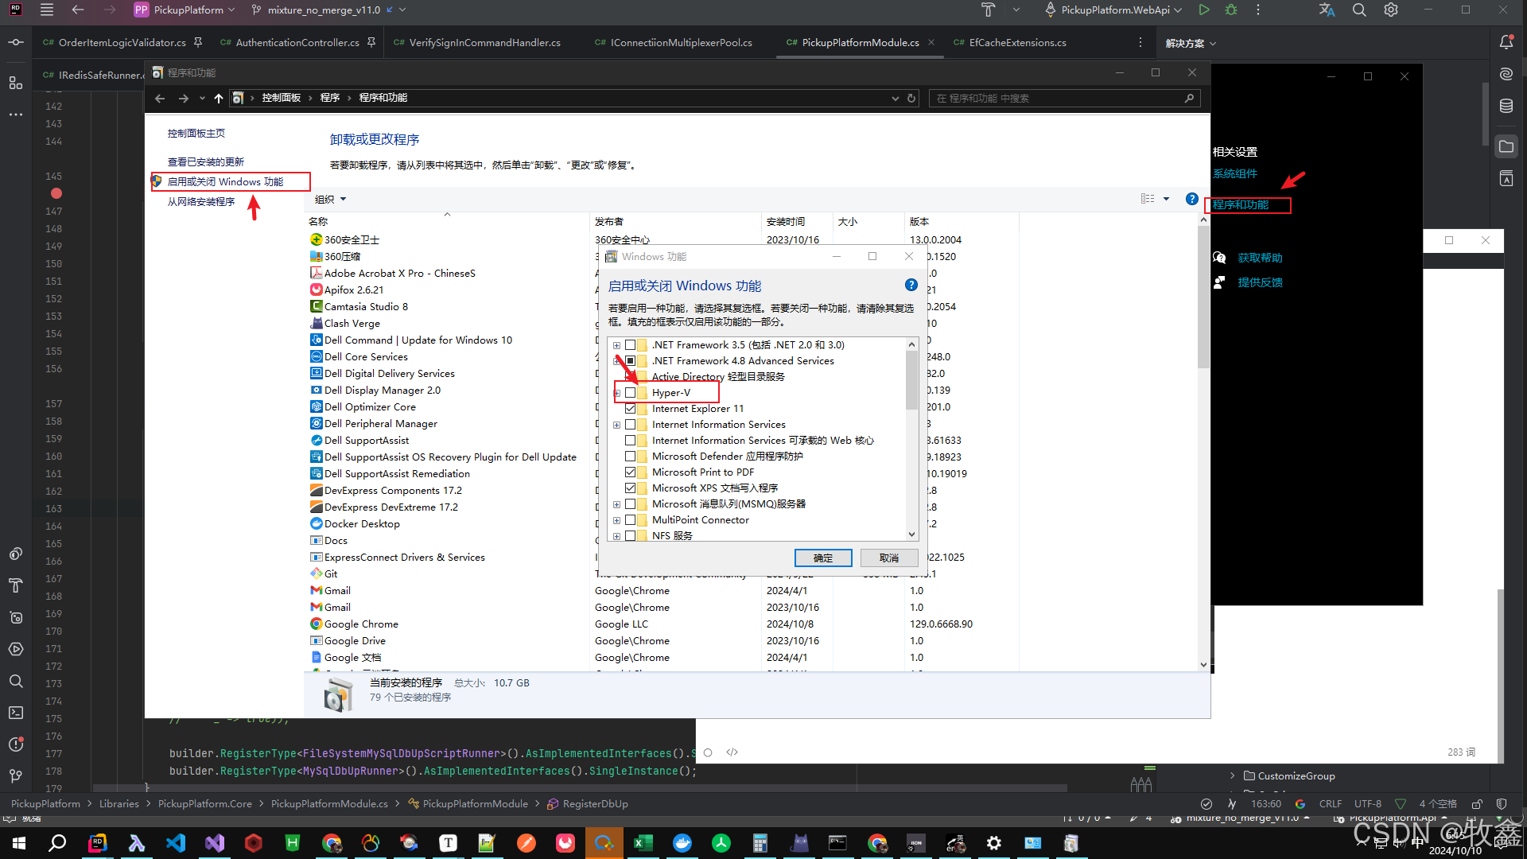The height and width of the screenshot is (859, 1527).
Task: Expand .NET Framework 3.5 tree node
Action: (x=616, y=345)
